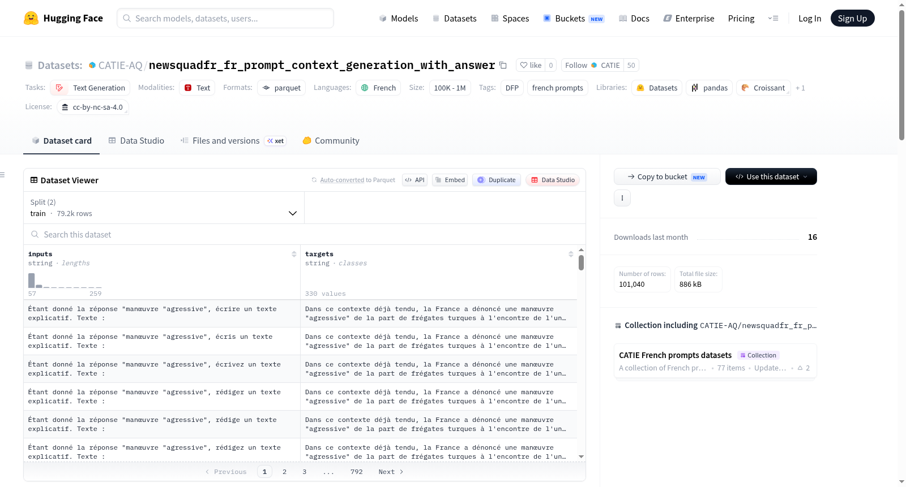Click the API button in Dataset Viewer
The width and height of the screenshot is (906, 487).
point(414,180)
